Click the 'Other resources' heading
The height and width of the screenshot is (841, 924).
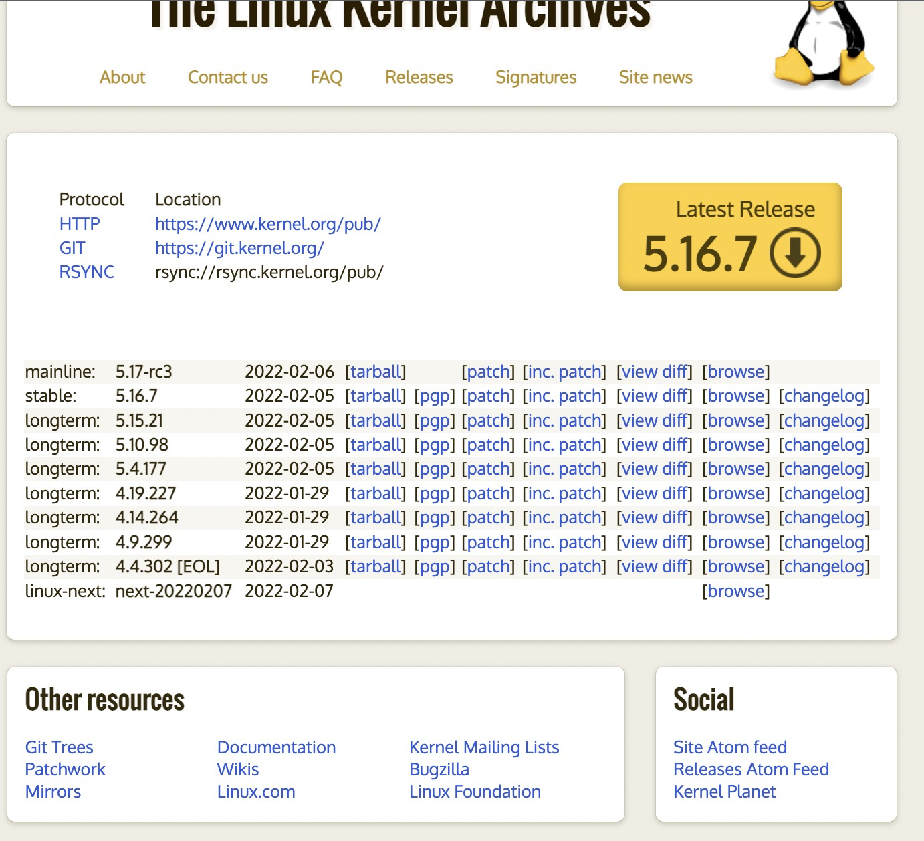coord(104,700)
